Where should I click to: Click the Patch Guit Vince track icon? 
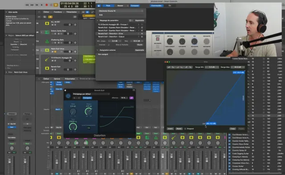pyautogui.click(x=47, y=50)
